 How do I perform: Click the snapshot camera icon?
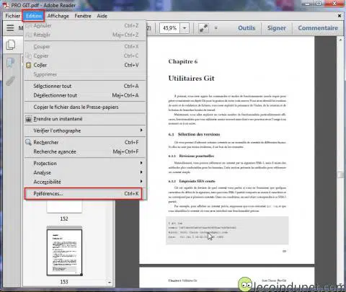[x=29, y=119]
